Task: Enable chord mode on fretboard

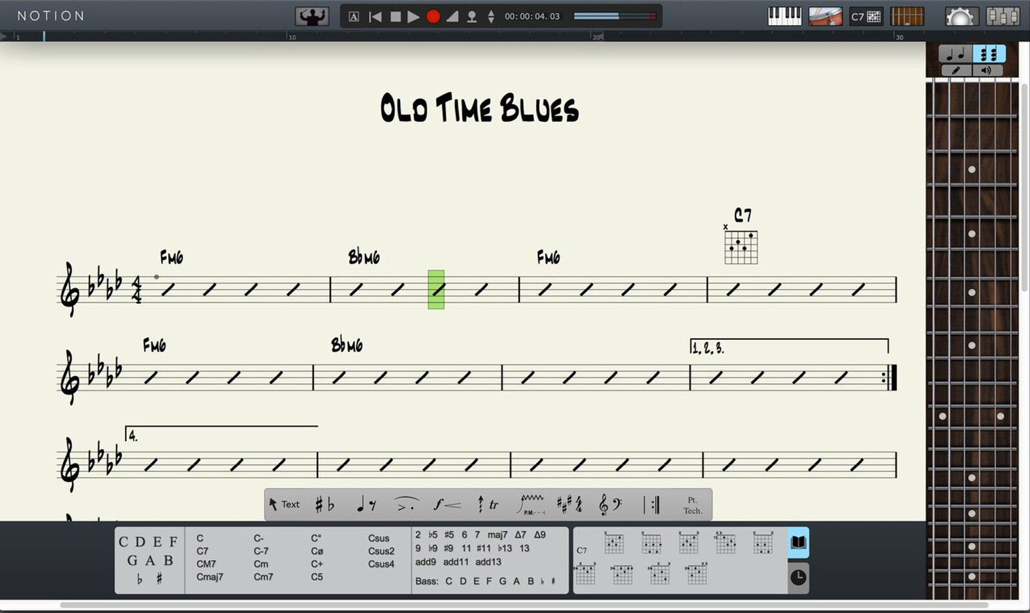Action: [989, 54]
